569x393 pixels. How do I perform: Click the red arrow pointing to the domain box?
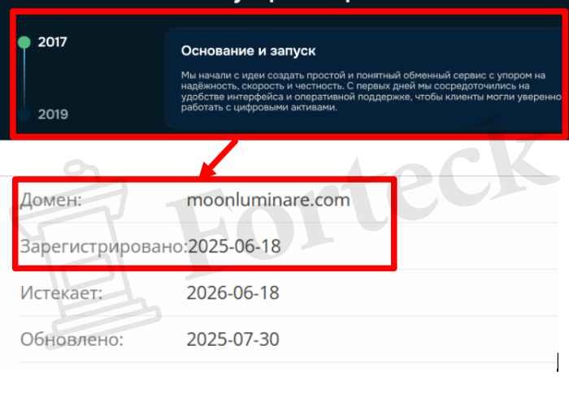pos(219,158)
